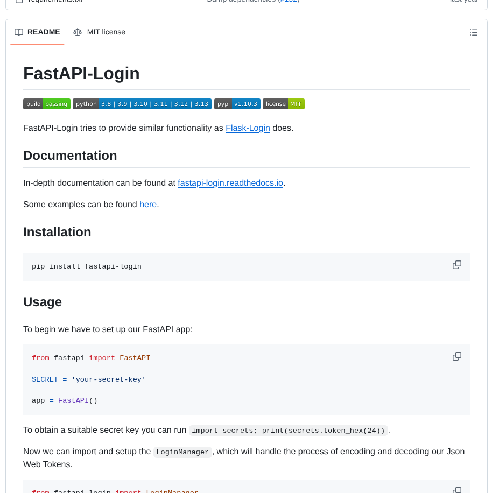Click the scales icon beside MIT license

(78, 32)
